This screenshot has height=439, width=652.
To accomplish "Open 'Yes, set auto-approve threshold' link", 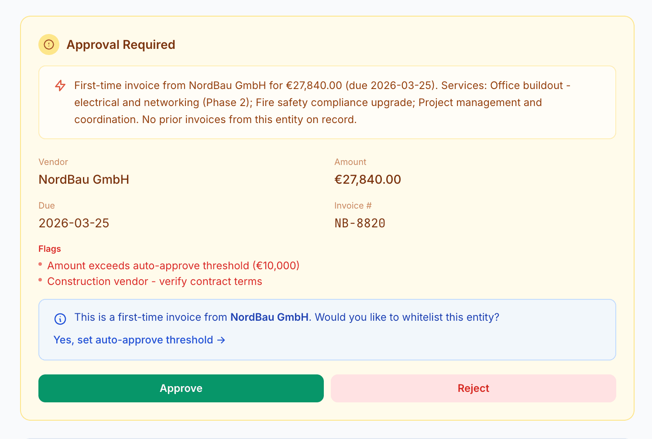I will [133, 340].
